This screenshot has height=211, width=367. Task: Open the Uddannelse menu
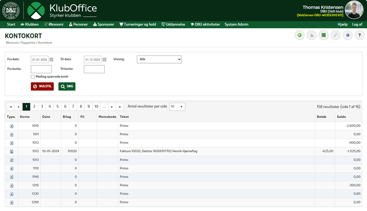click(x=173, y=24)
